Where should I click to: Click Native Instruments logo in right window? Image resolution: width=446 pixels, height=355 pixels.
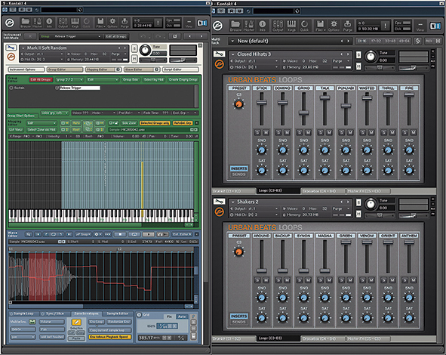[x=435, y=26]
